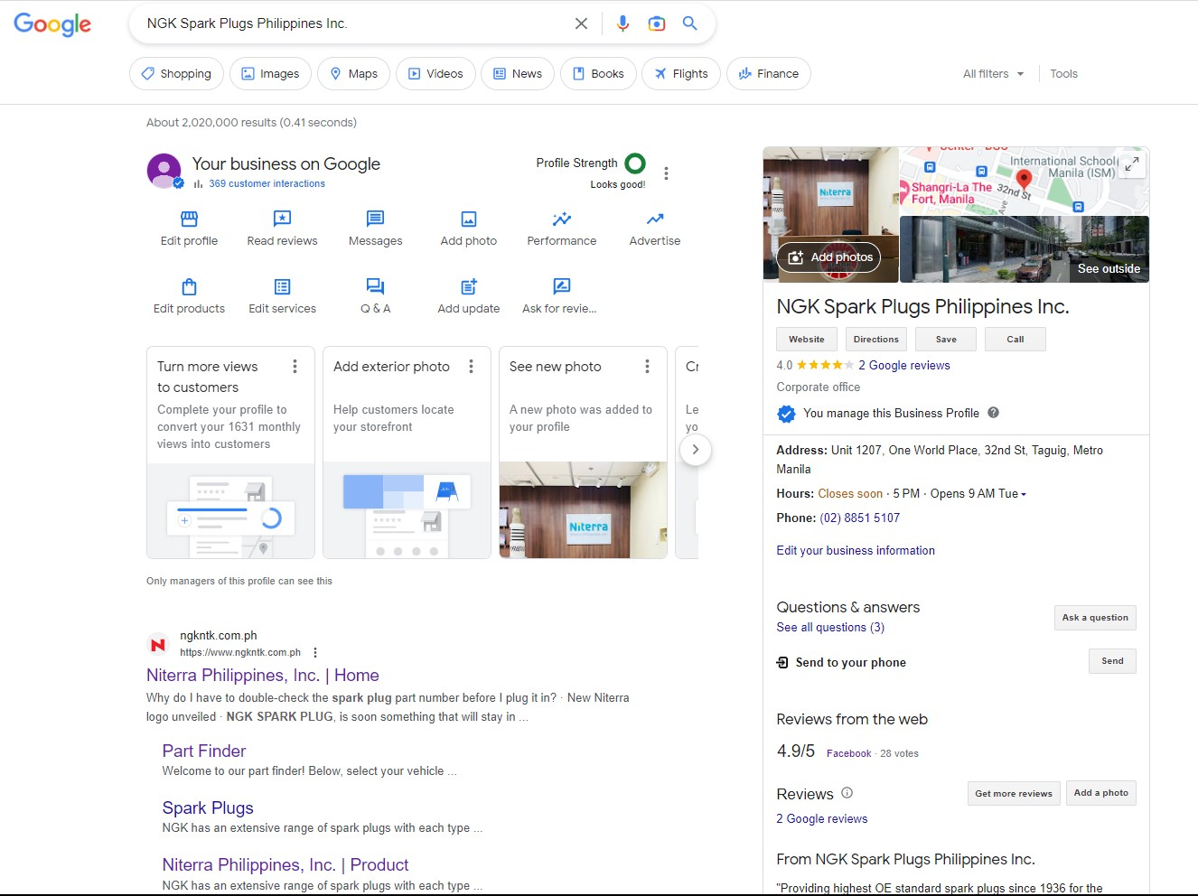Open the Part Finder sitelink
Screen dimensions: 1198x896
click(204, 751)
